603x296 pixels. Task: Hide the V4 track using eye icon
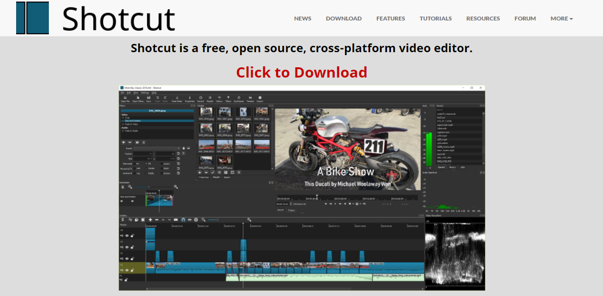click(127, 236)
